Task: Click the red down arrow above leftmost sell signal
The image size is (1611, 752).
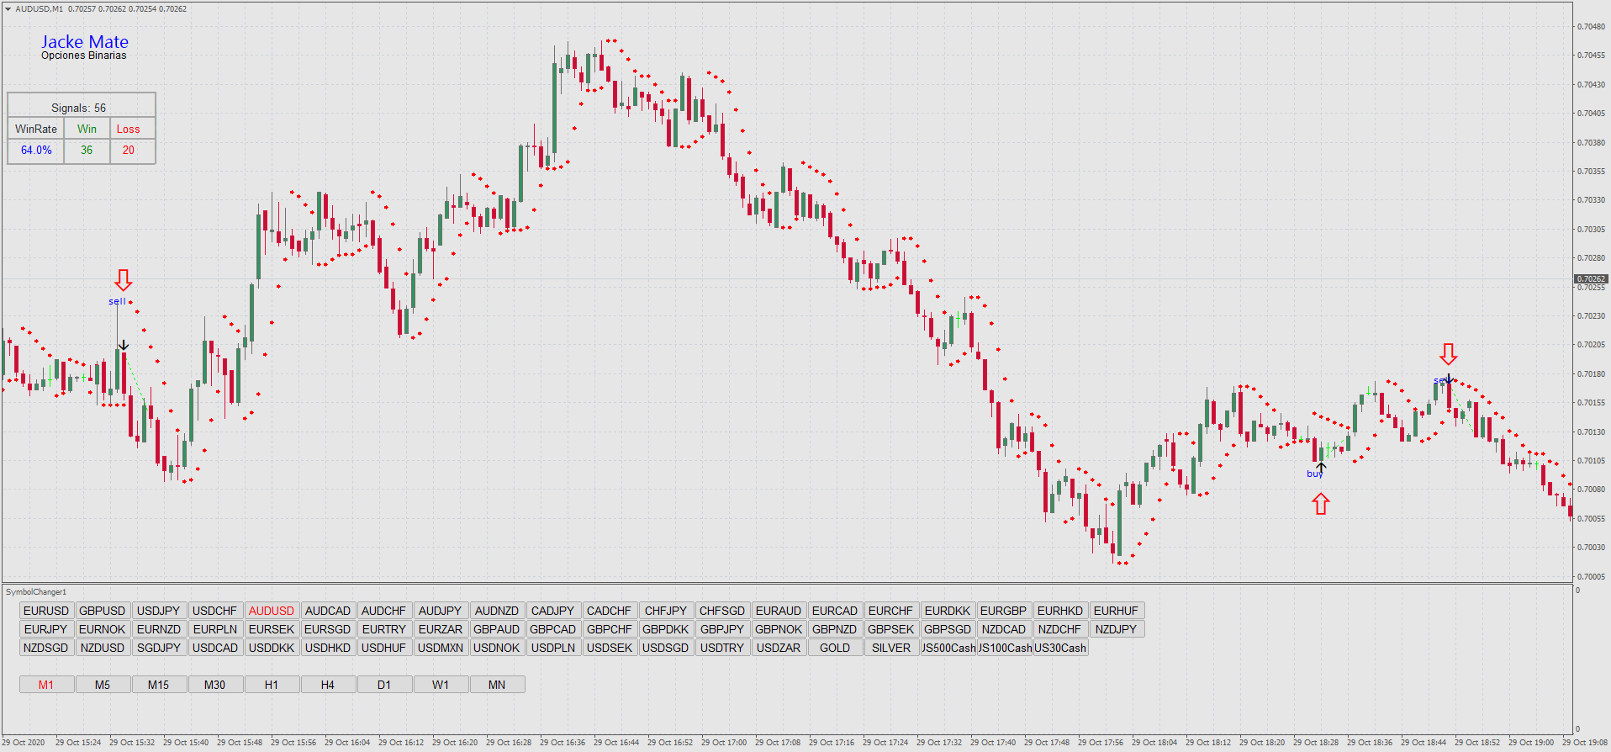Action: (x=124, y=279)
